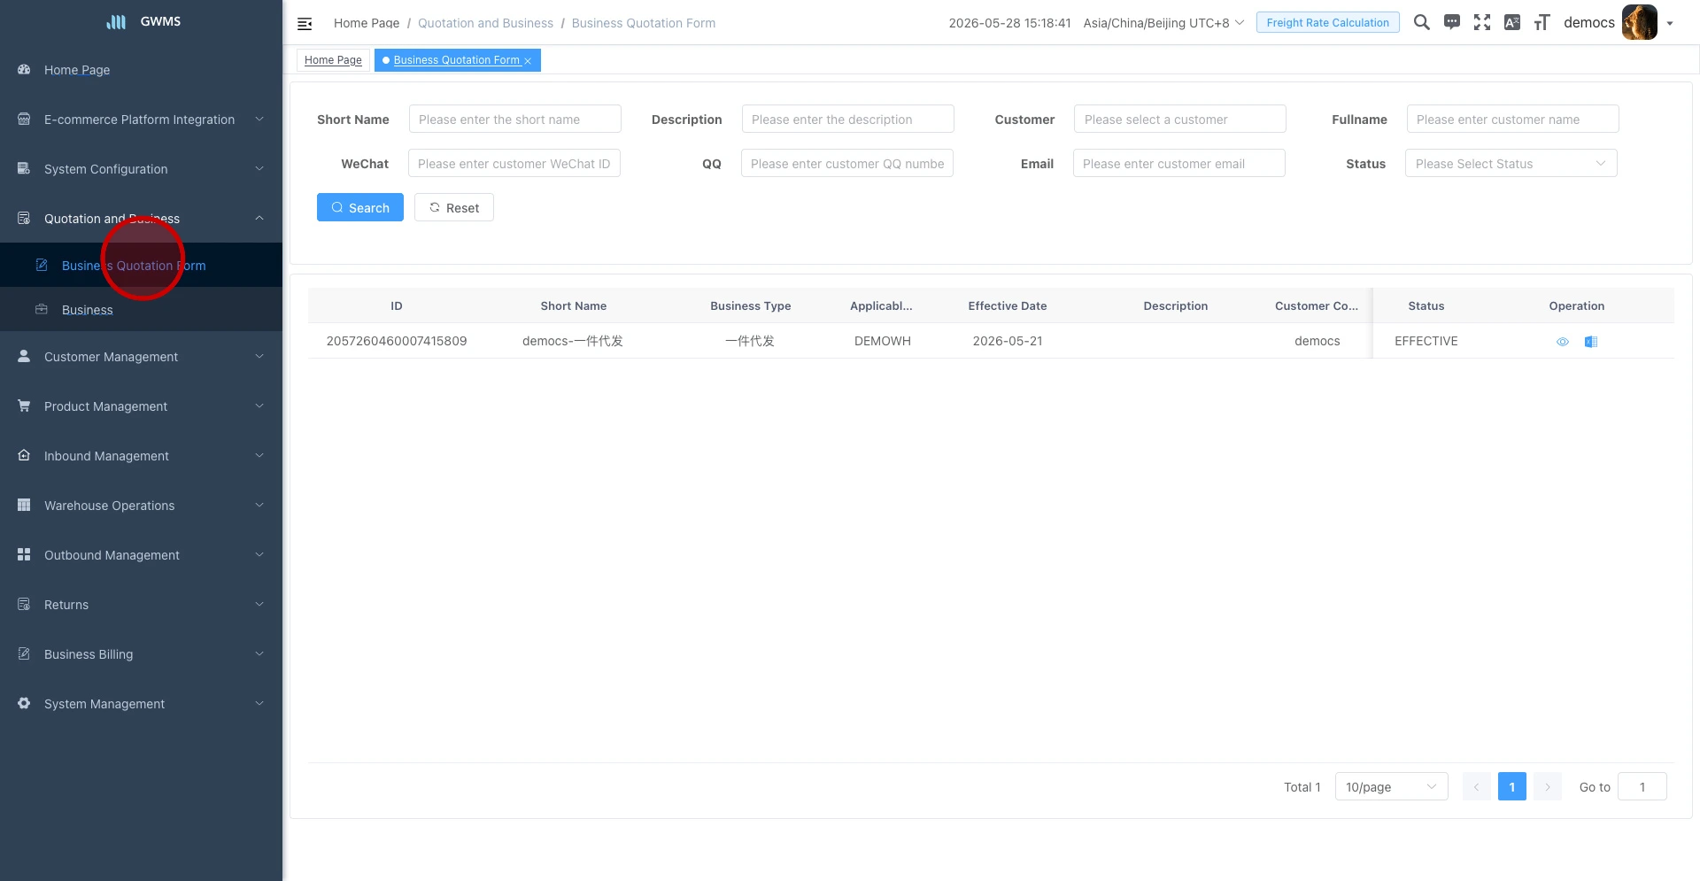Focus the Description input field

click(848, 119)
